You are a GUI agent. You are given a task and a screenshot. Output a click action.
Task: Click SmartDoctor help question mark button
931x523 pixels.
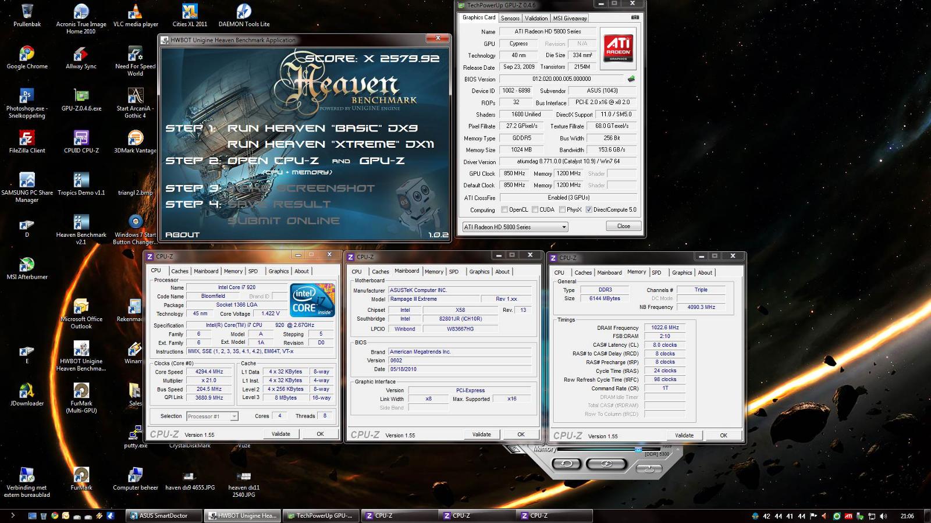click(x=514, y=449)
